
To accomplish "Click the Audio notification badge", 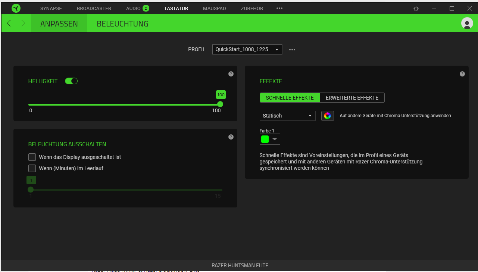I will [x=146, y=8].
